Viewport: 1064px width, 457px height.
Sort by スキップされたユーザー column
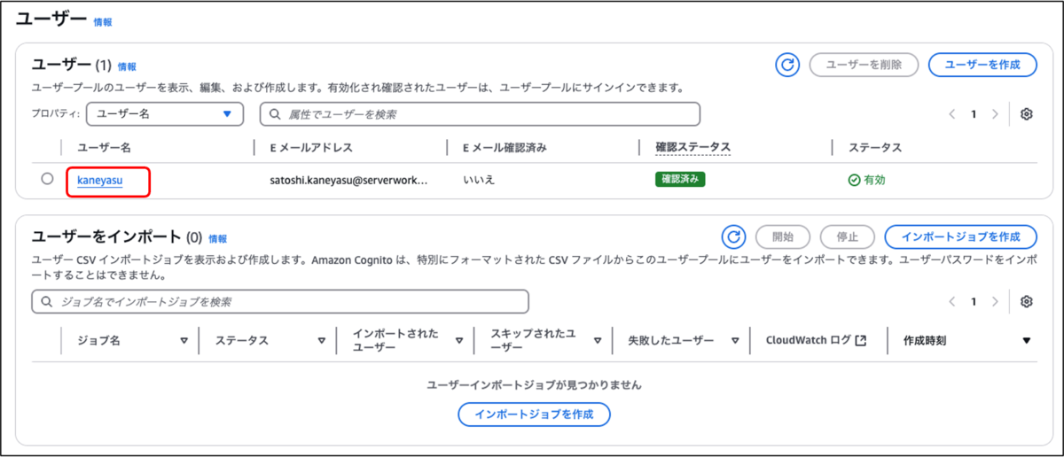[598, 340]
